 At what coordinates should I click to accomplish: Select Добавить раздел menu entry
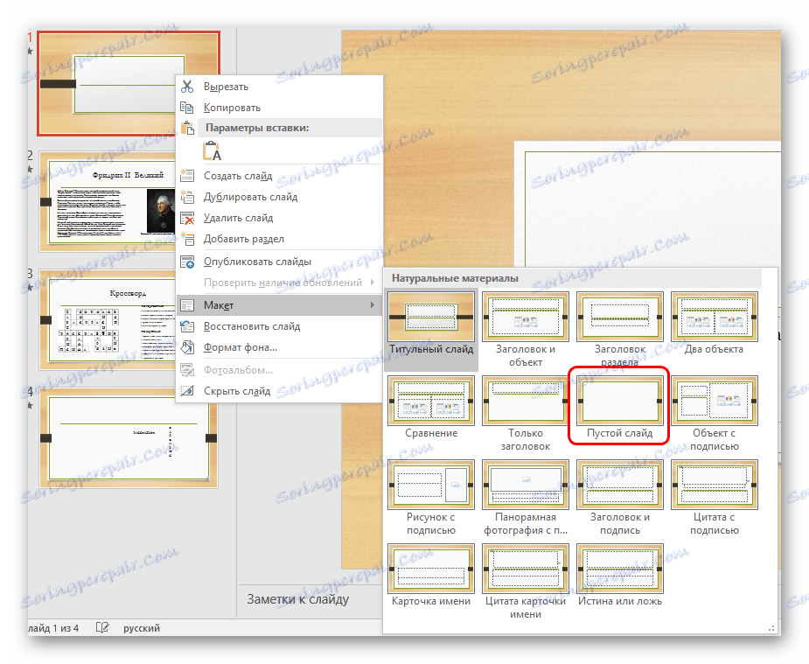[x=243, y=239]
